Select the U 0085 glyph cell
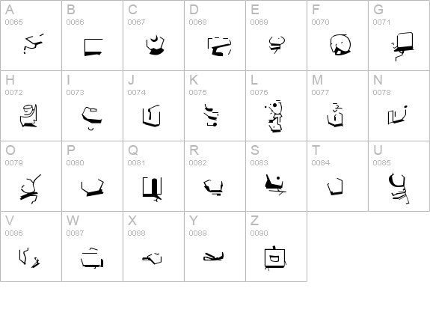 pyautogui.click(x=399, y=176)
